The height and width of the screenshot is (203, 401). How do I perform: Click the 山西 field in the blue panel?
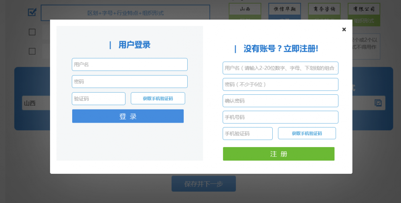point(35,103)
